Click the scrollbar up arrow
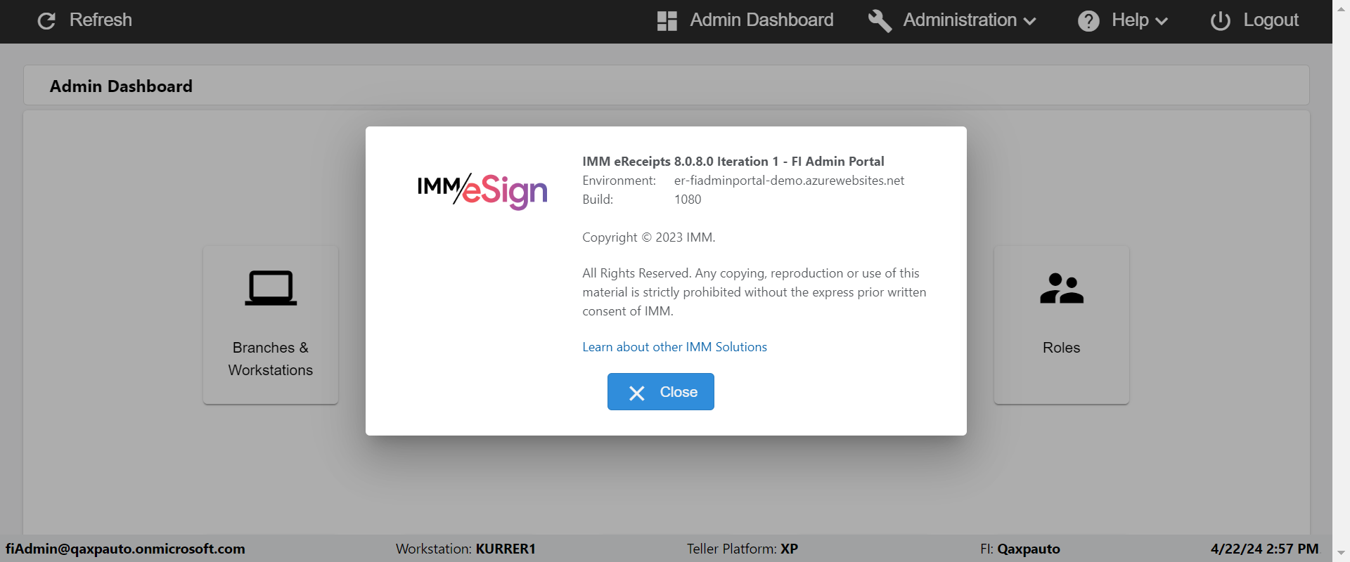 click(x=1341, y=8)
